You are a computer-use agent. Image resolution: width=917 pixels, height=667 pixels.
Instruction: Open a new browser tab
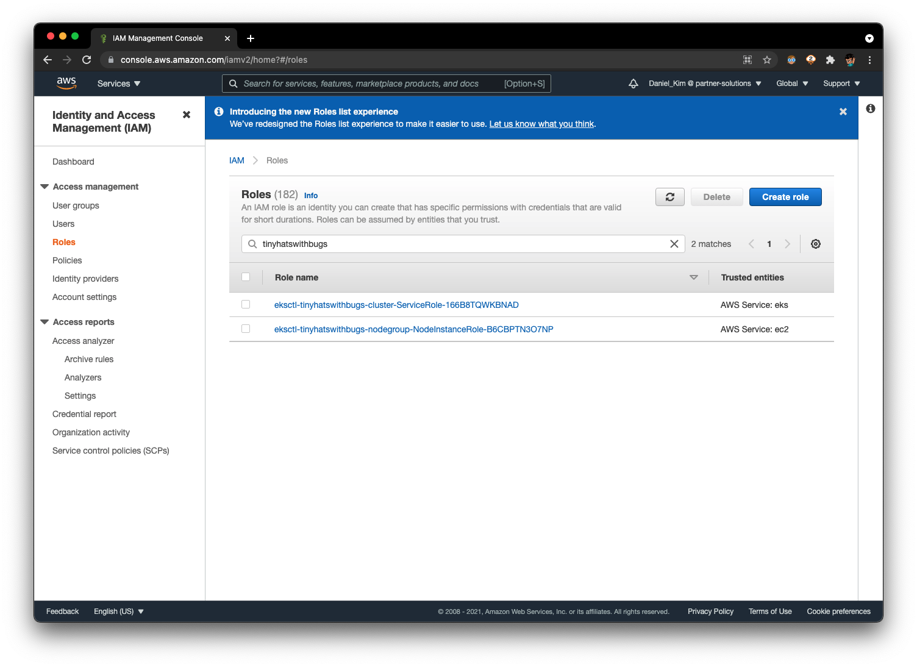point(251,38)
